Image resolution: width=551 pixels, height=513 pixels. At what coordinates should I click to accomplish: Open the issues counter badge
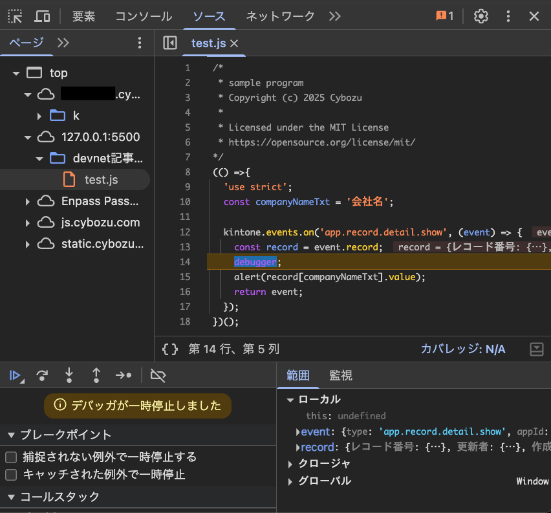(x=445, y=16)
